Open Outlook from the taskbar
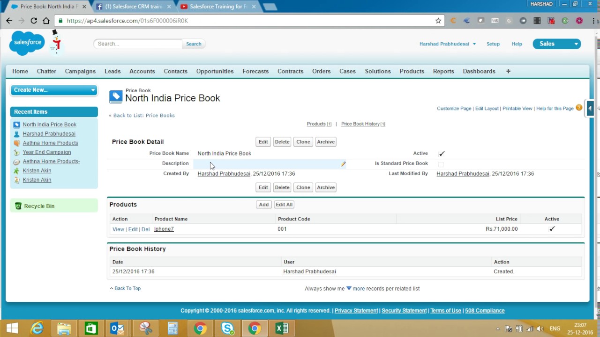Image resolution: width=600 pixels, height=337 pixels. (x=117, y=328)
